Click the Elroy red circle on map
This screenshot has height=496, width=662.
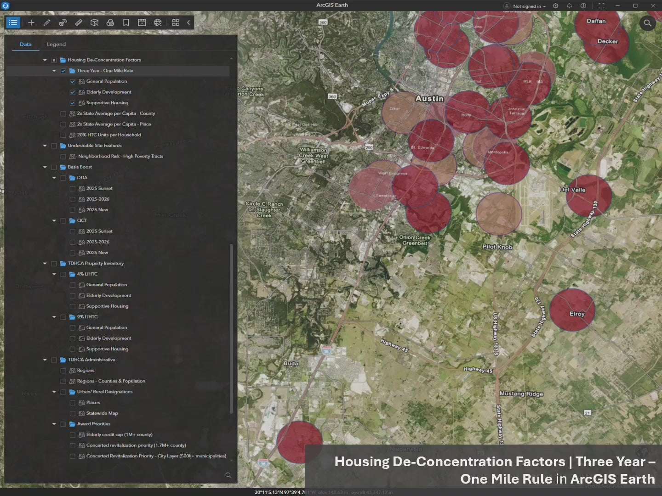[x=572, y=310]
